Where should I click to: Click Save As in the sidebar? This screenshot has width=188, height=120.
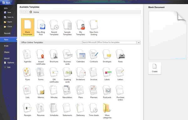coord(9,17)
